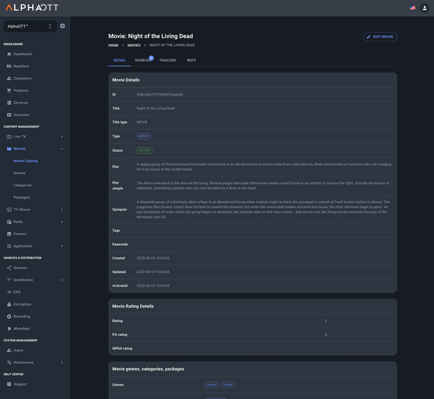The image size is (434, 399).
Task: Click the Vouchers ticket icon
Action: point(9,115)
